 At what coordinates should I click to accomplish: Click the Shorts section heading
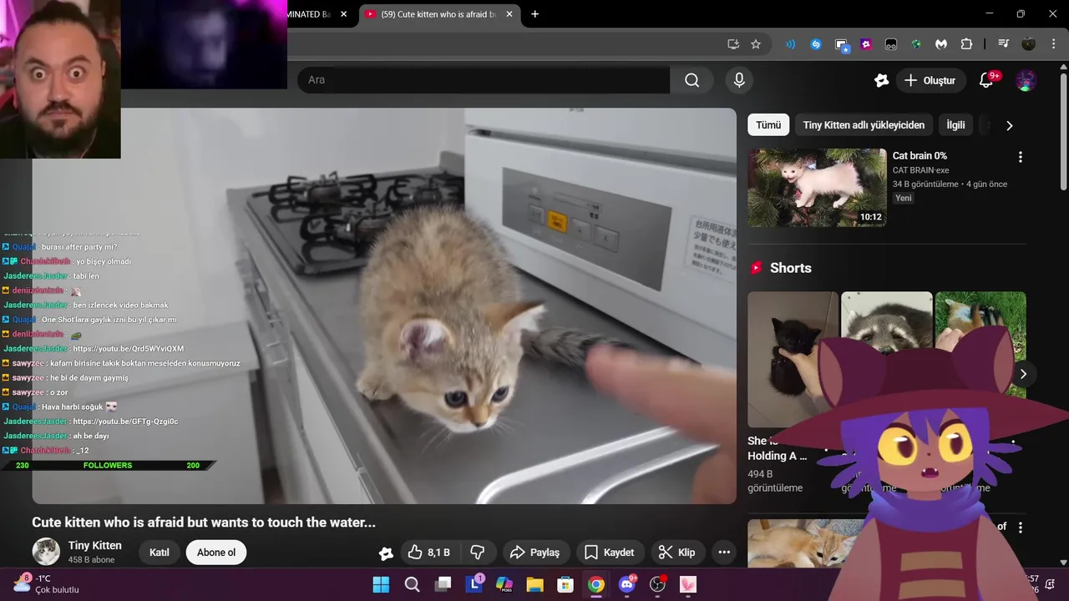[790, 268]
